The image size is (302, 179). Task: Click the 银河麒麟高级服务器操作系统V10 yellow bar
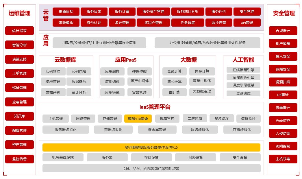point(151,147)
